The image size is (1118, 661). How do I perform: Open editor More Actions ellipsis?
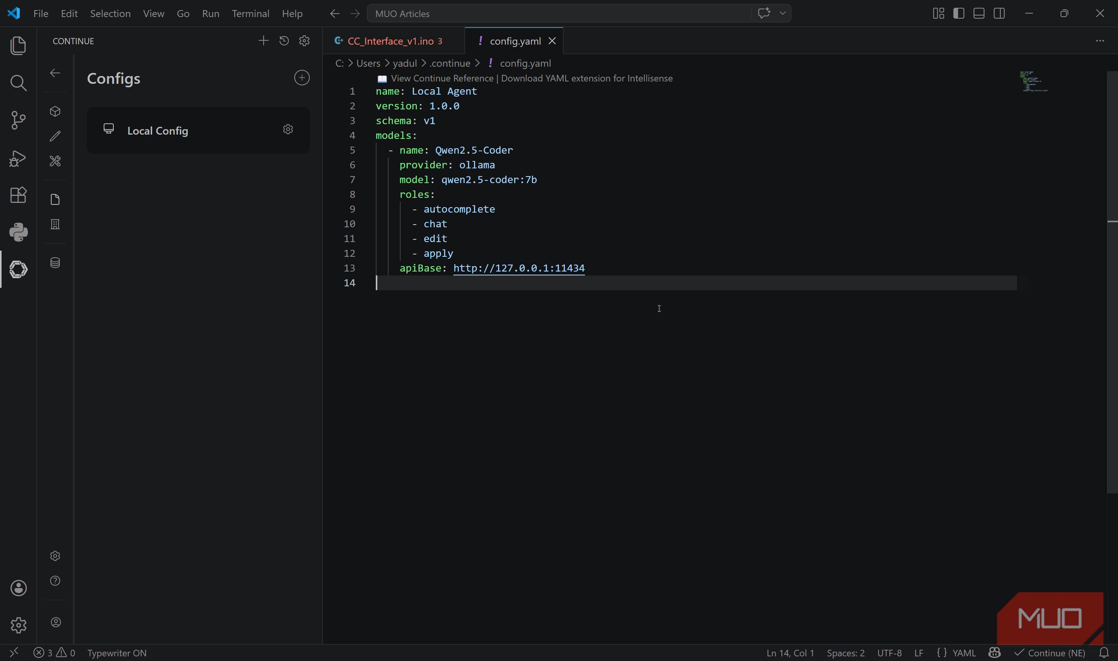click(x=1100, y=41)
